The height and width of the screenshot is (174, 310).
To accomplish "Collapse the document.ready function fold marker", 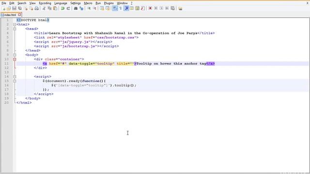I will 15,81.
